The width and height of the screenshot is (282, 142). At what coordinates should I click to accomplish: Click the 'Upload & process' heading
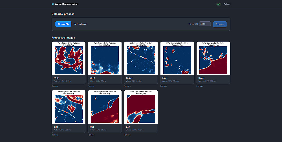pos(63,14)
